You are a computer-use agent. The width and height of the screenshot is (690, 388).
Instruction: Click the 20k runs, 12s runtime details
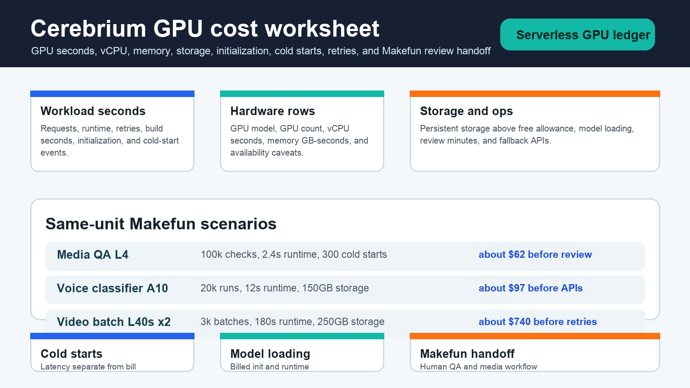point(285,288)
